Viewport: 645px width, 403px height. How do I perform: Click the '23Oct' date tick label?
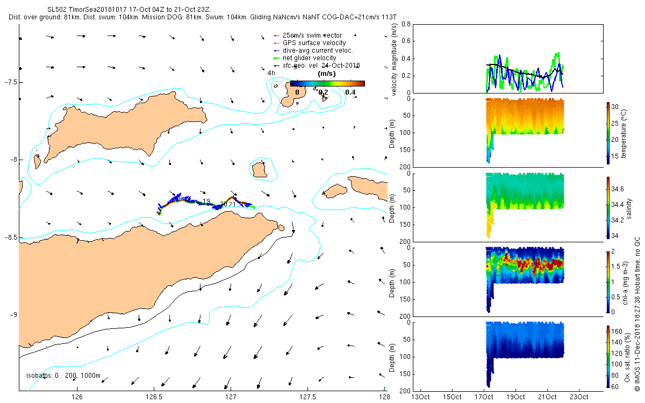579,397
